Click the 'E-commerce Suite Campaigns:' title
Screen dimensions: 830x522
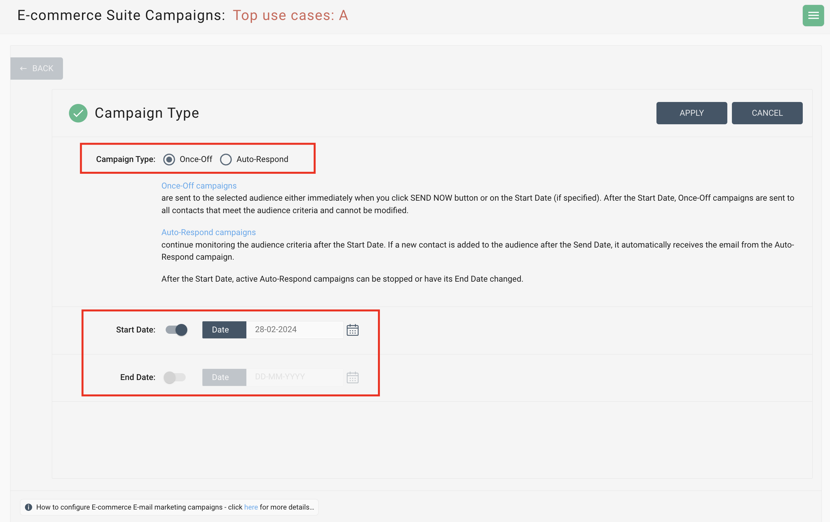tap(121, 15)
